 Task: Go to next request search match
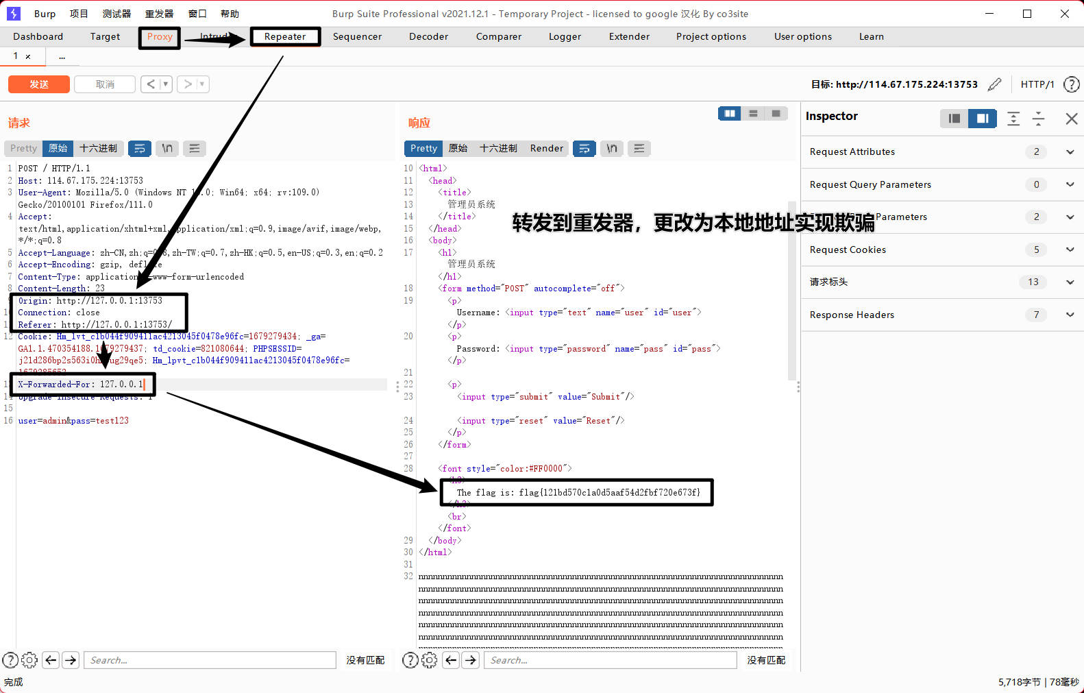pos(71,660)
